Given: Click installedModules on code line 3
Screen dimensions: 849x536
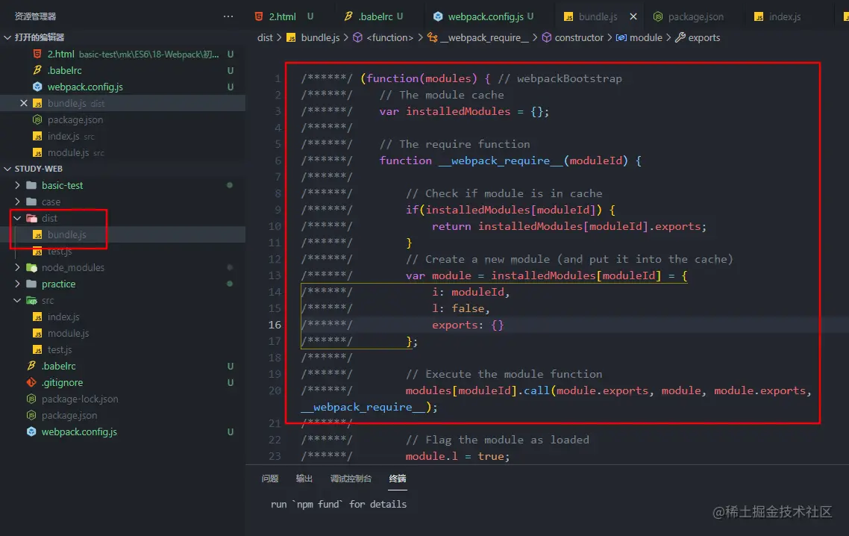Looking at the screenshot, I should click(458, 111).
